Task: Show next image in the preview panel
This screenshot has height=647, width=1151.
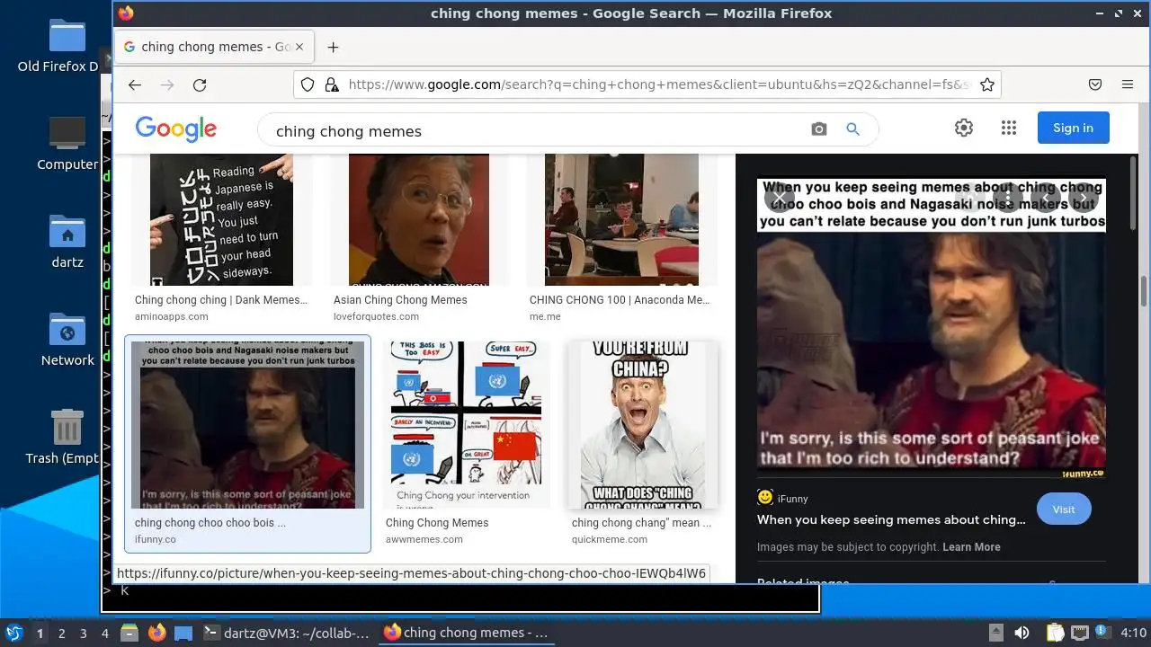Action: (1084, 198)
